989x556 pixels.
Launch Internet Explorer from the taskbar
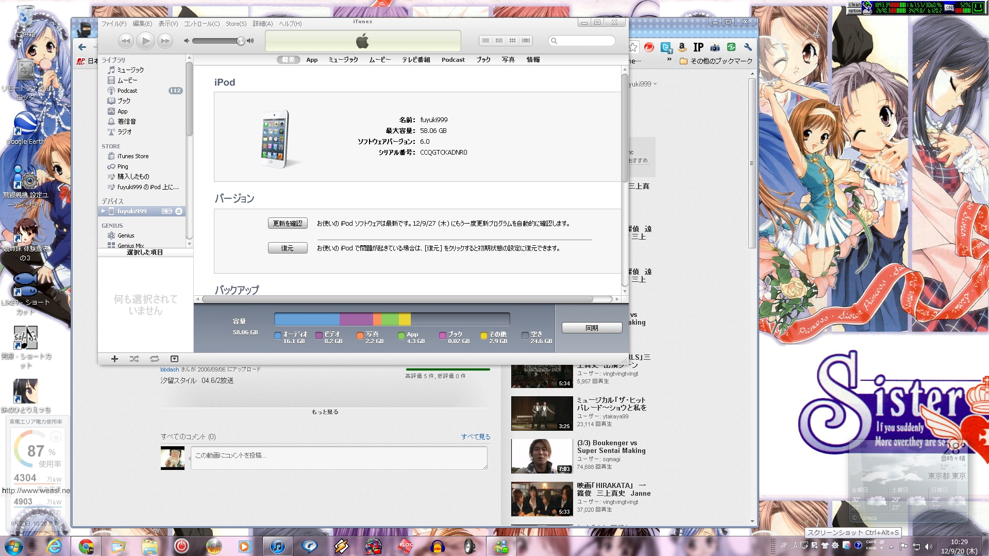pos(54,546)
